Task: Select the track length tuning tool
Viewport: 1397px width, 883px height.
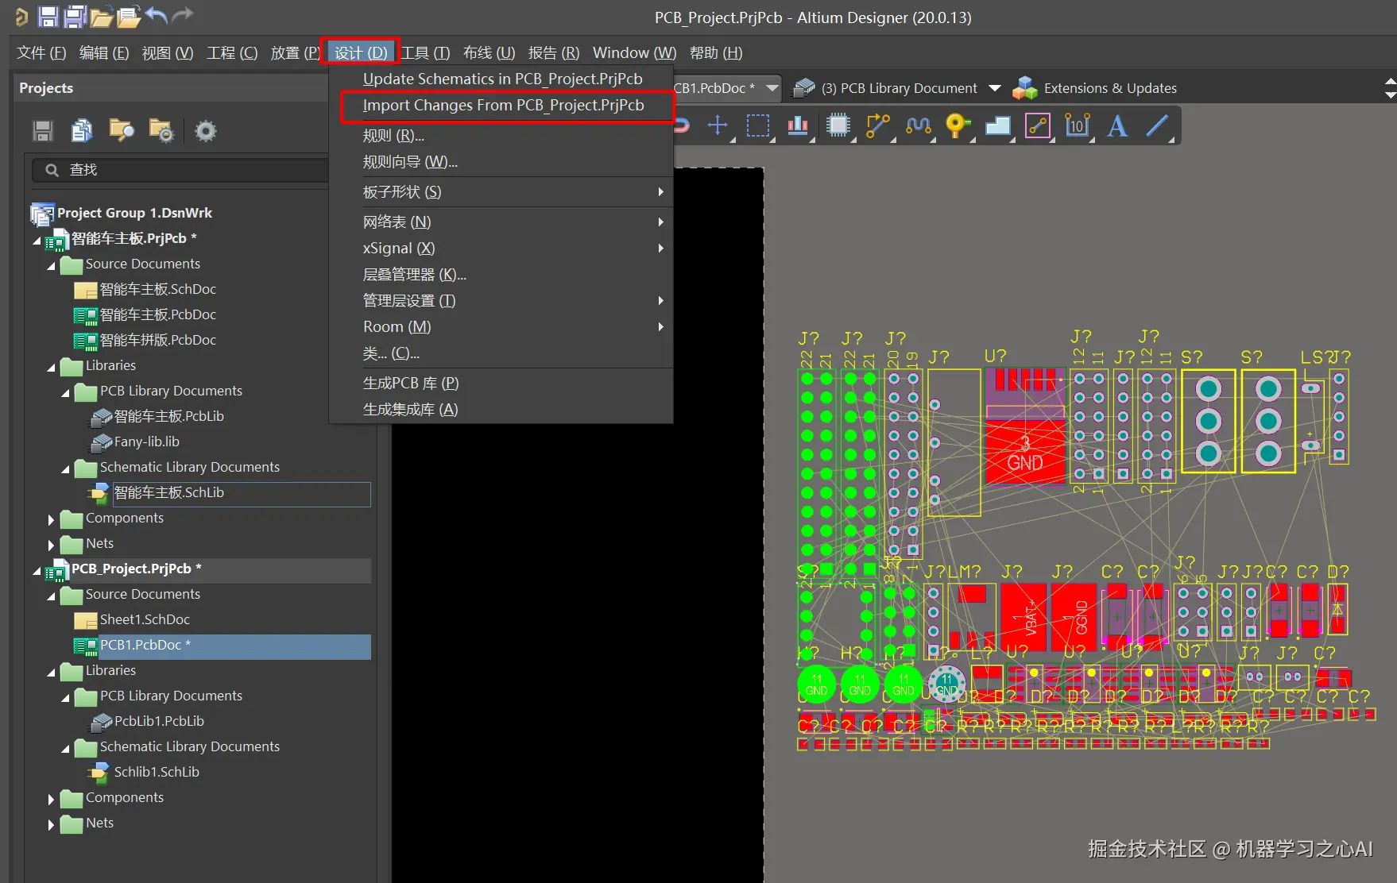Action: click(919, 125)
